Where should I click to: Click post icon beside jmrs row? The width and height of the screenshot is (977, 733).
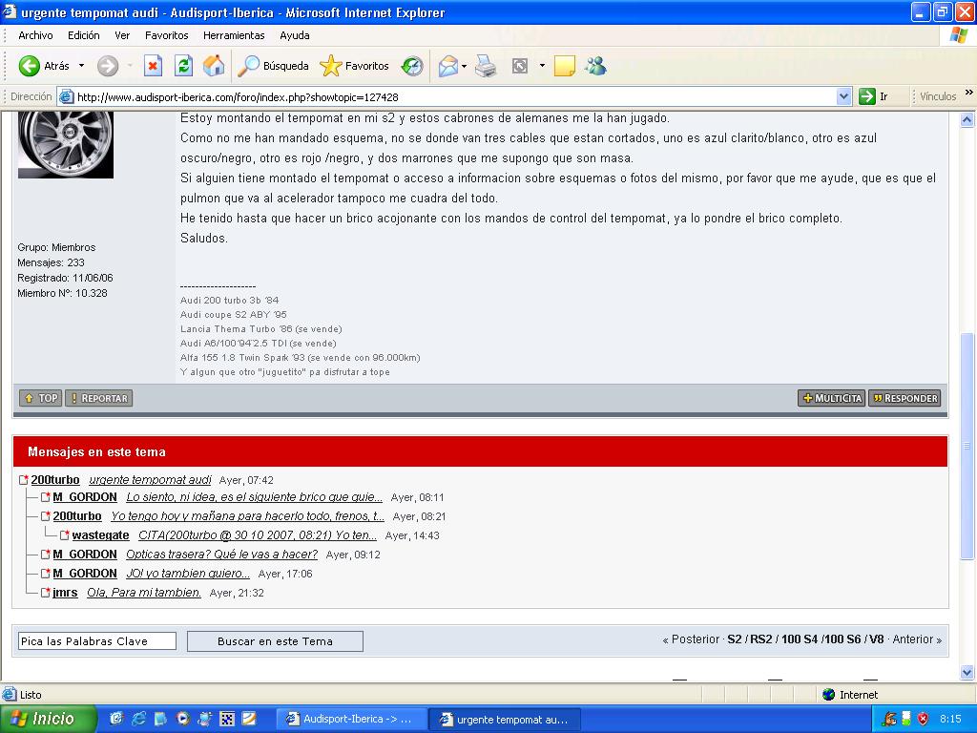click(45, 592)
